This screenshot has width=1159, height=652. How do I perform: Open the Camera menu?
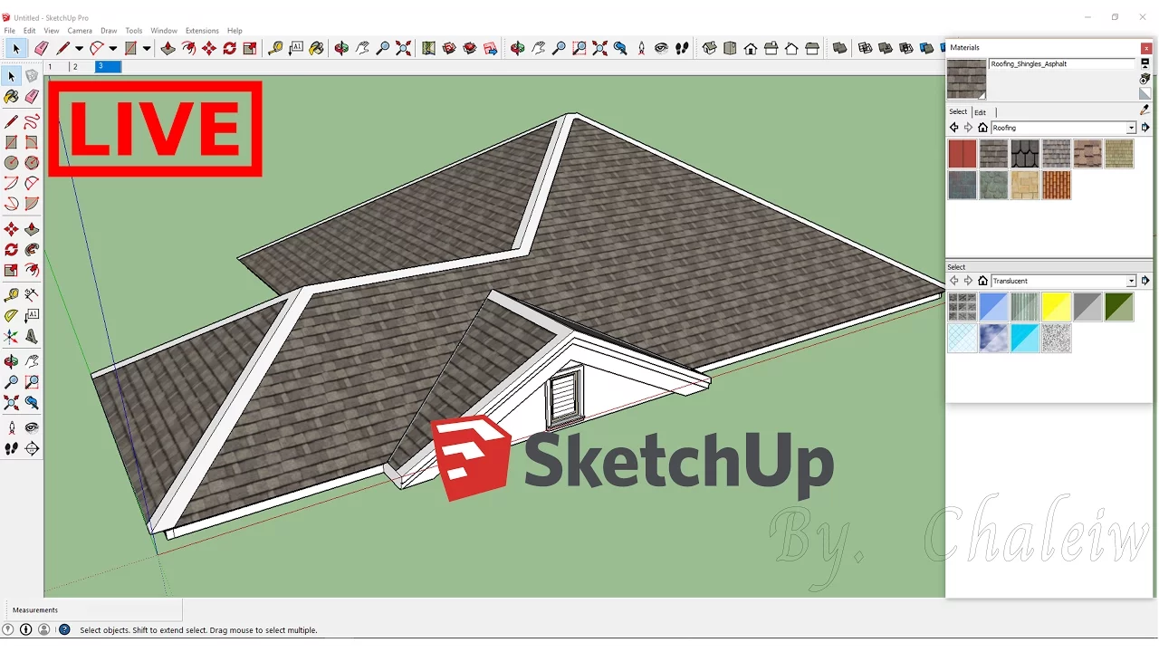click(80, 31)
